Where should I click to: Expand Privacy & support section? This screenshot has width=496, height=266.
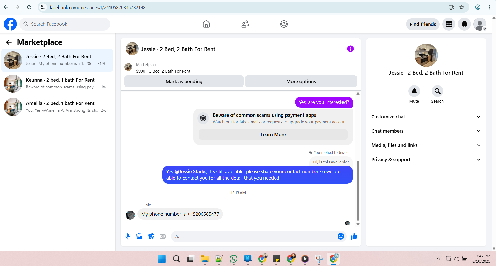(x=426, y=160)
